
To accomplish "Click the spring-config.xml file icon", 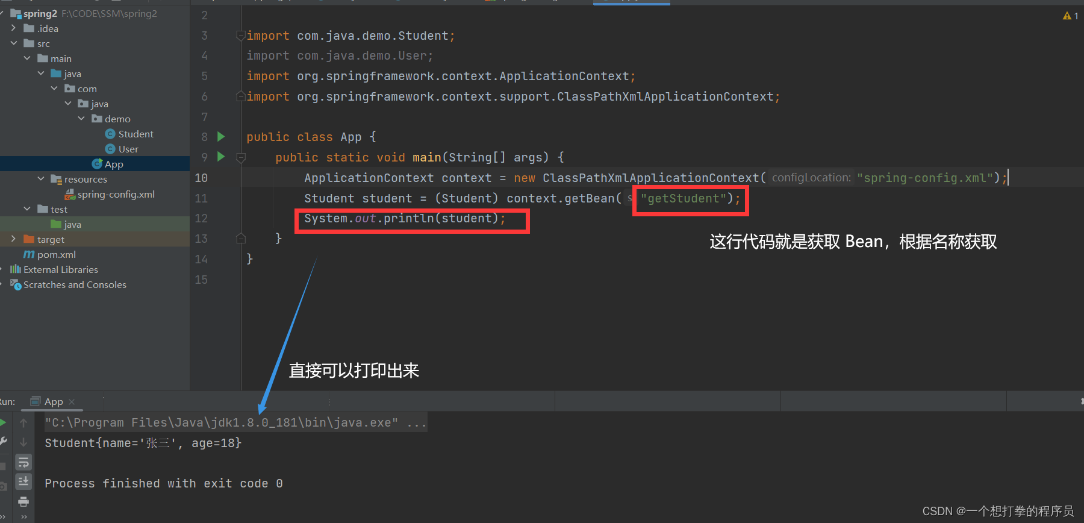I will coord(70,194).
